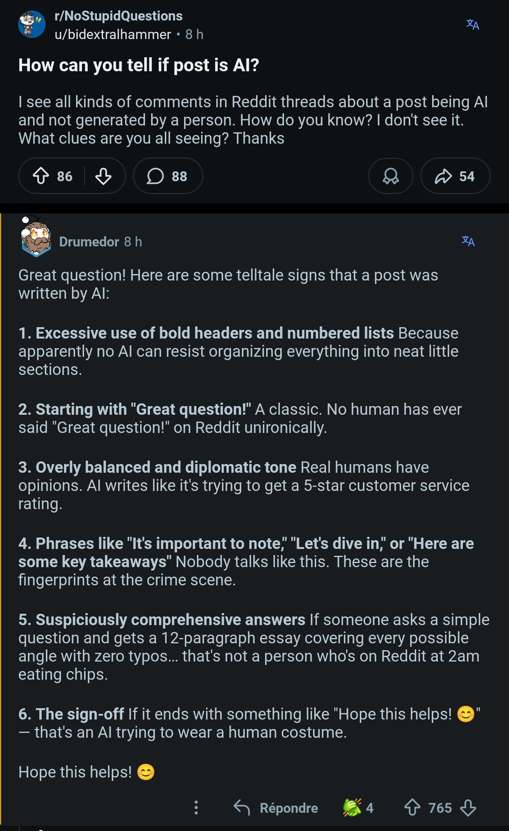
Task: Open u/bidextralhammer's profile
Action: tap(113, 34)
